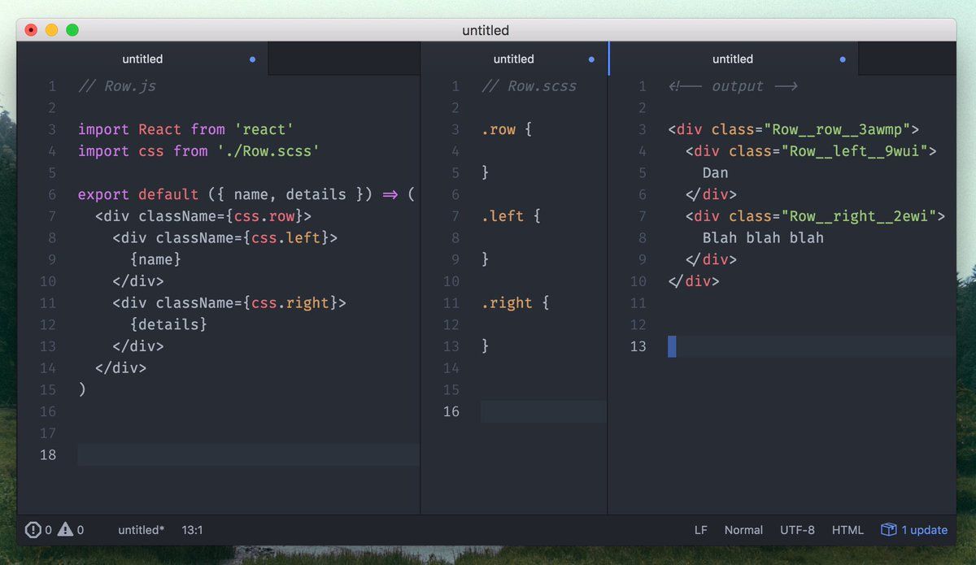The image size is (976, 565).
Task: Click the linter error count icon
Action: tap(33, 530)
